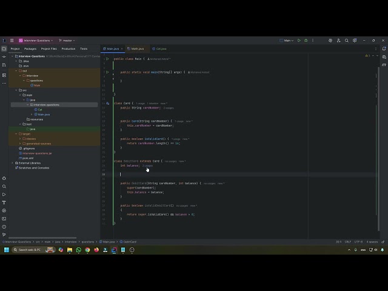Collapse the src folder node
The width and height of the screenshot is (388, 291).
click(17, 90)
